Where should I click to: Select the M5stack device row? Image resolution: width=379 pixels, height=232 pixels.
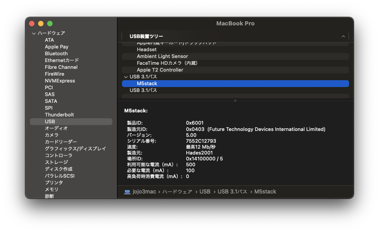tap(235, 83)
